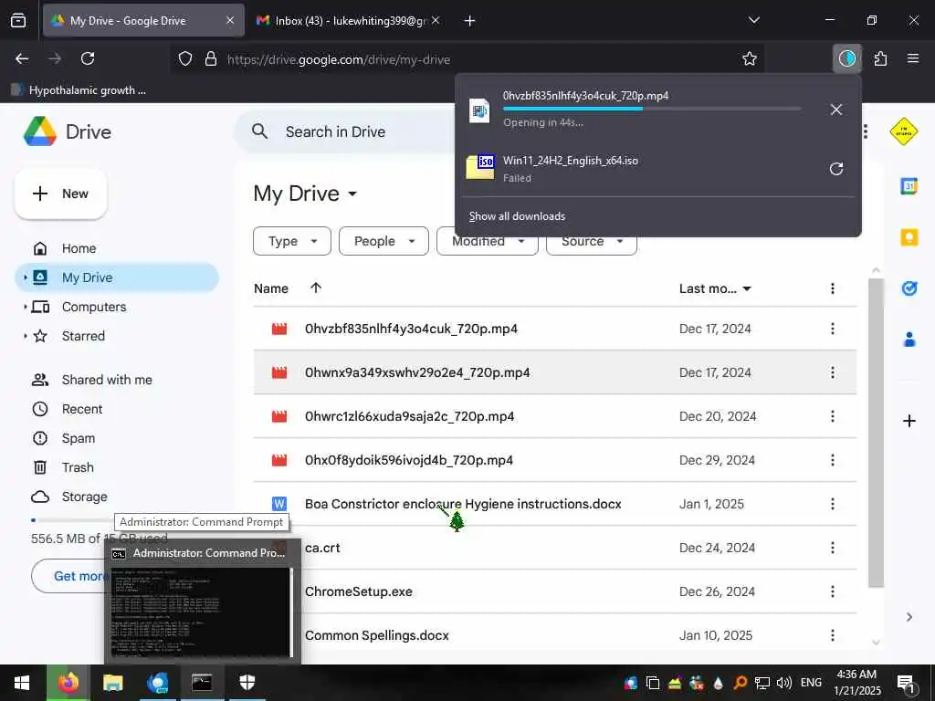The height and width of the screenshot is (701, 935).
Task: Open the Firefox View icon in the tab bar
Action: coord(18,20)
